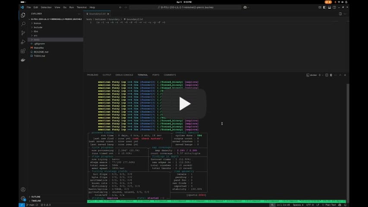Open editor More Actions ellipsis
This screenshot has width=368, height=207.
(345, 14)
